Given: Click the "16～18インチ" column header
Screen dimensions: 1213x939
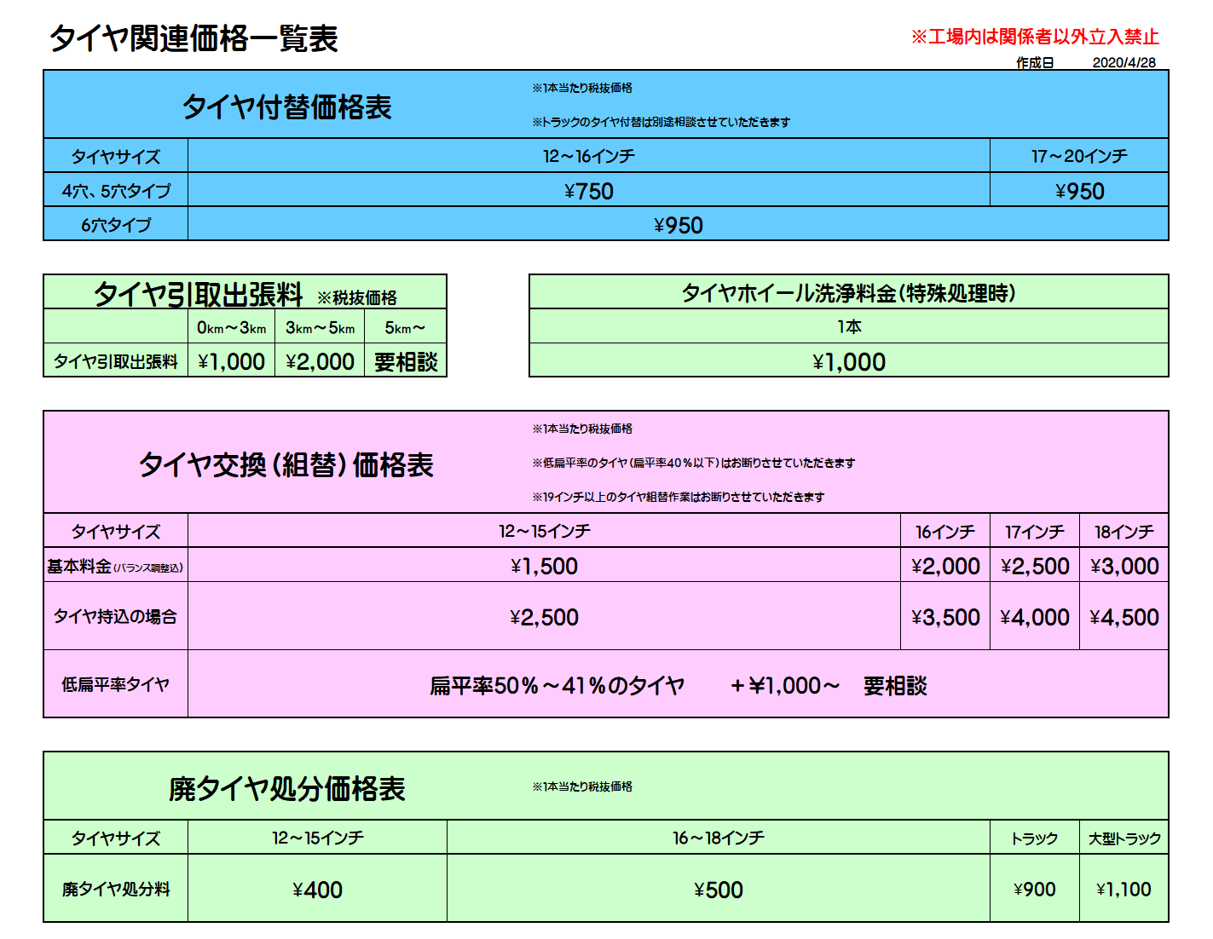Looking at the screenshot, I should (719, 838).
